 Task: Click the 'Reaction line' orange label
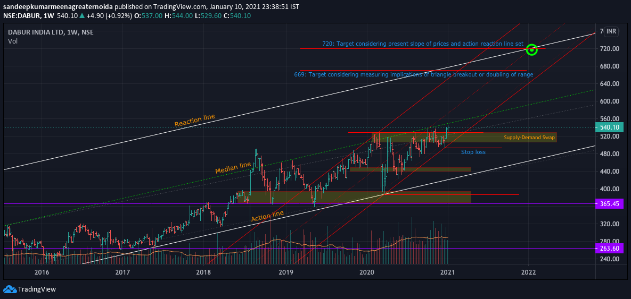point(195,121)
